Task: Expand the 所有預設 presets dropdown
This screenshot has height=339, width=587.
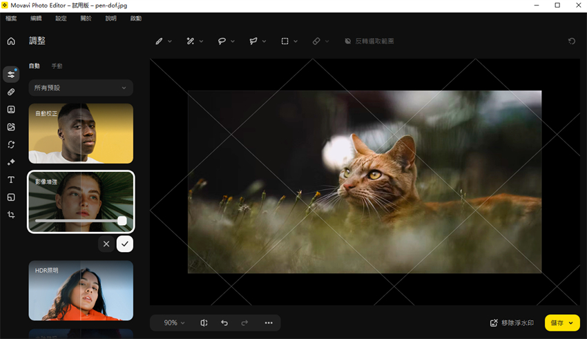Action: tap(81, 88)
